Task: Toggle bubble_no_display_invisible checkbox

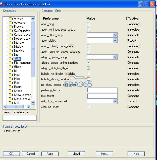Action: pyautogui.click(x=88, y=73)
